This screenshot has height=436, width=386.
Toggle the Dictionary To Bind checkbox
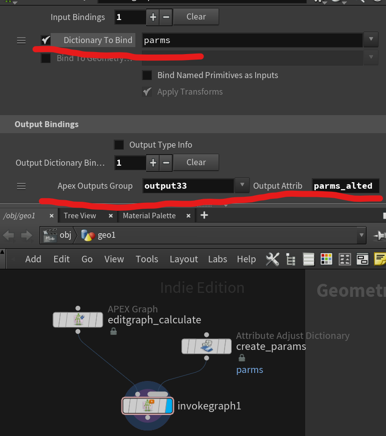click(46, 40)
